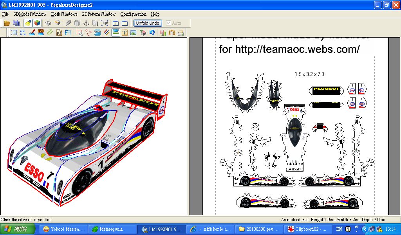This screenshot has height=235, width=401.
Task: Click the blue F page icon
Action: tap(68, 33)
